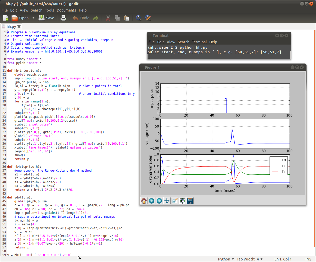Open Terminal window File menu

152,42
